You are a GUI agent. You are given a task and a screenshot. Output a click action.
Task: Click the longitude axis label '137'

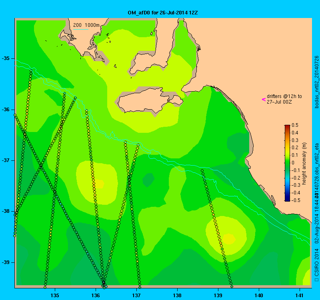(136, 296)
